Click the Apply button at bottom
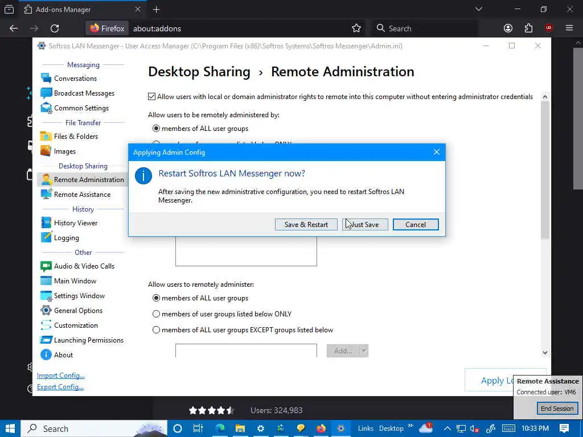Screen dimensions: 583x437 [x=489, y=380]
